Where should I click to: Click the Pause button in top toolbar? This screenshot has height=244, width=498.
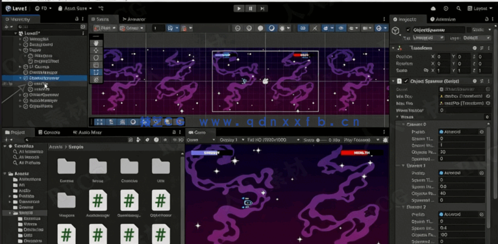251,8
